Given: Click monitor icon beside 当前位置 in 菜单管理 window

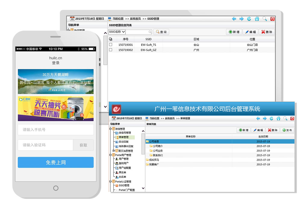Looking at the screenshot, I should pyautogui.click(x=147, y=119).
